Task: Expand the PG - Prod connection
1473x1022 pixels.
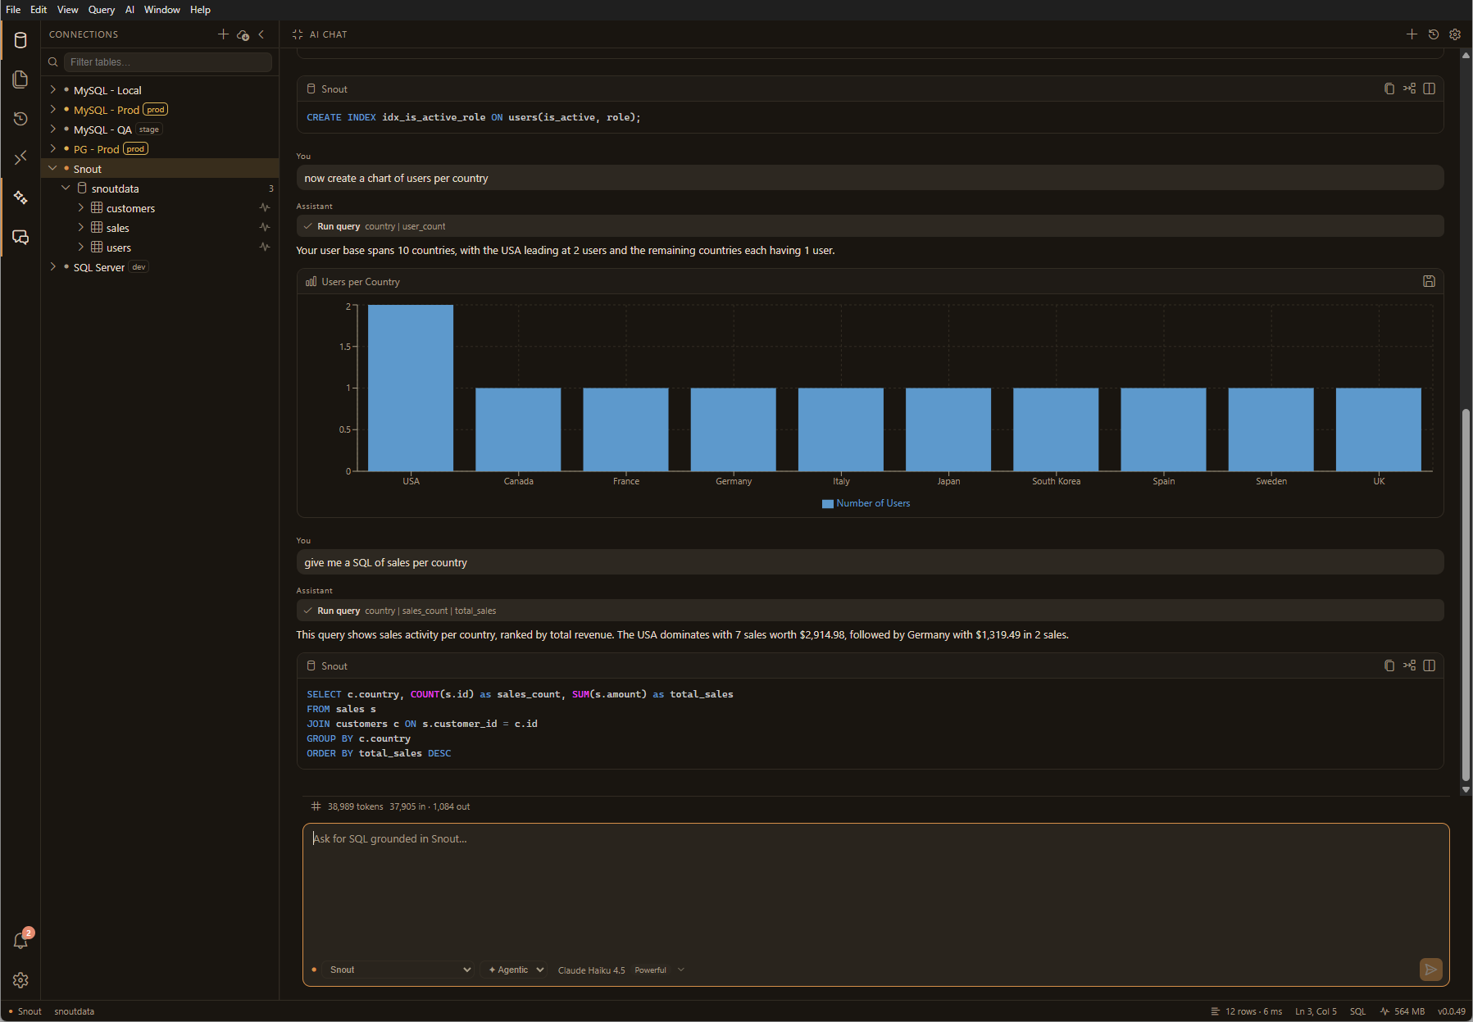Action: coord(53,148)
